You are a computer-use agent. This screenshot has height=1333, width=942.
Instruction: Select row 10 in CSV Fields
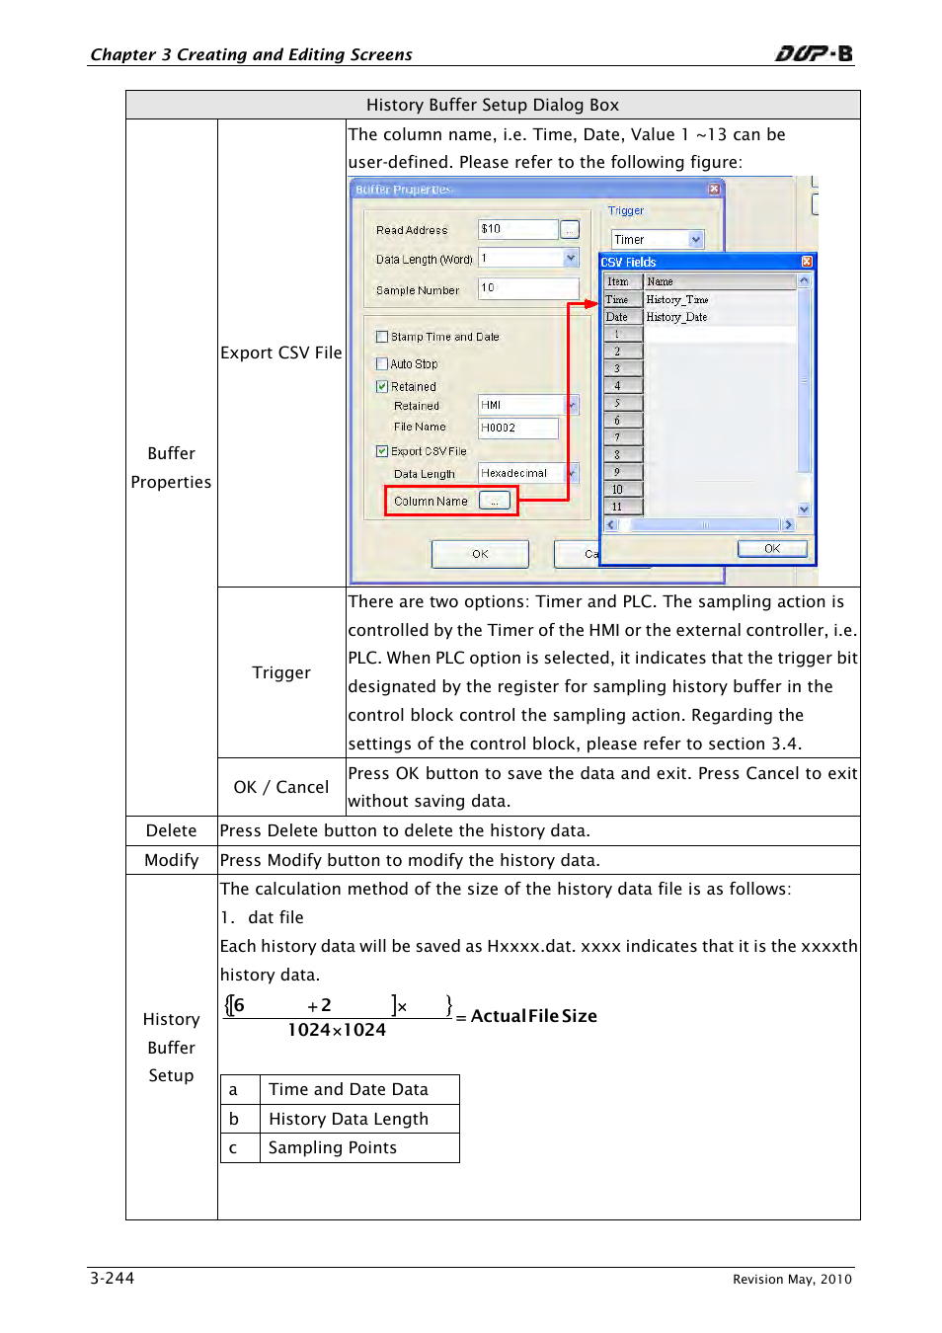point(623,490)
